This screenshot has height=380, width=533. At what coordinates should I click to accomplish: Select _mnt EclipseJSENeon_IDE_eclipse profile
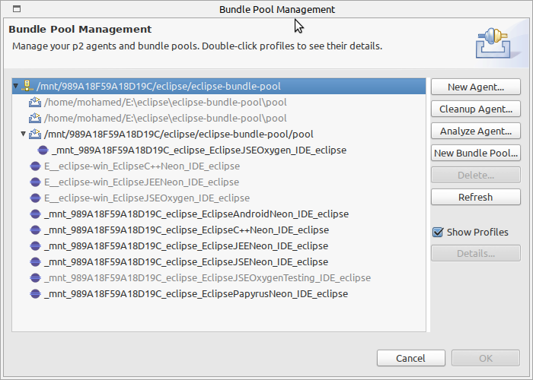point(186,262)
